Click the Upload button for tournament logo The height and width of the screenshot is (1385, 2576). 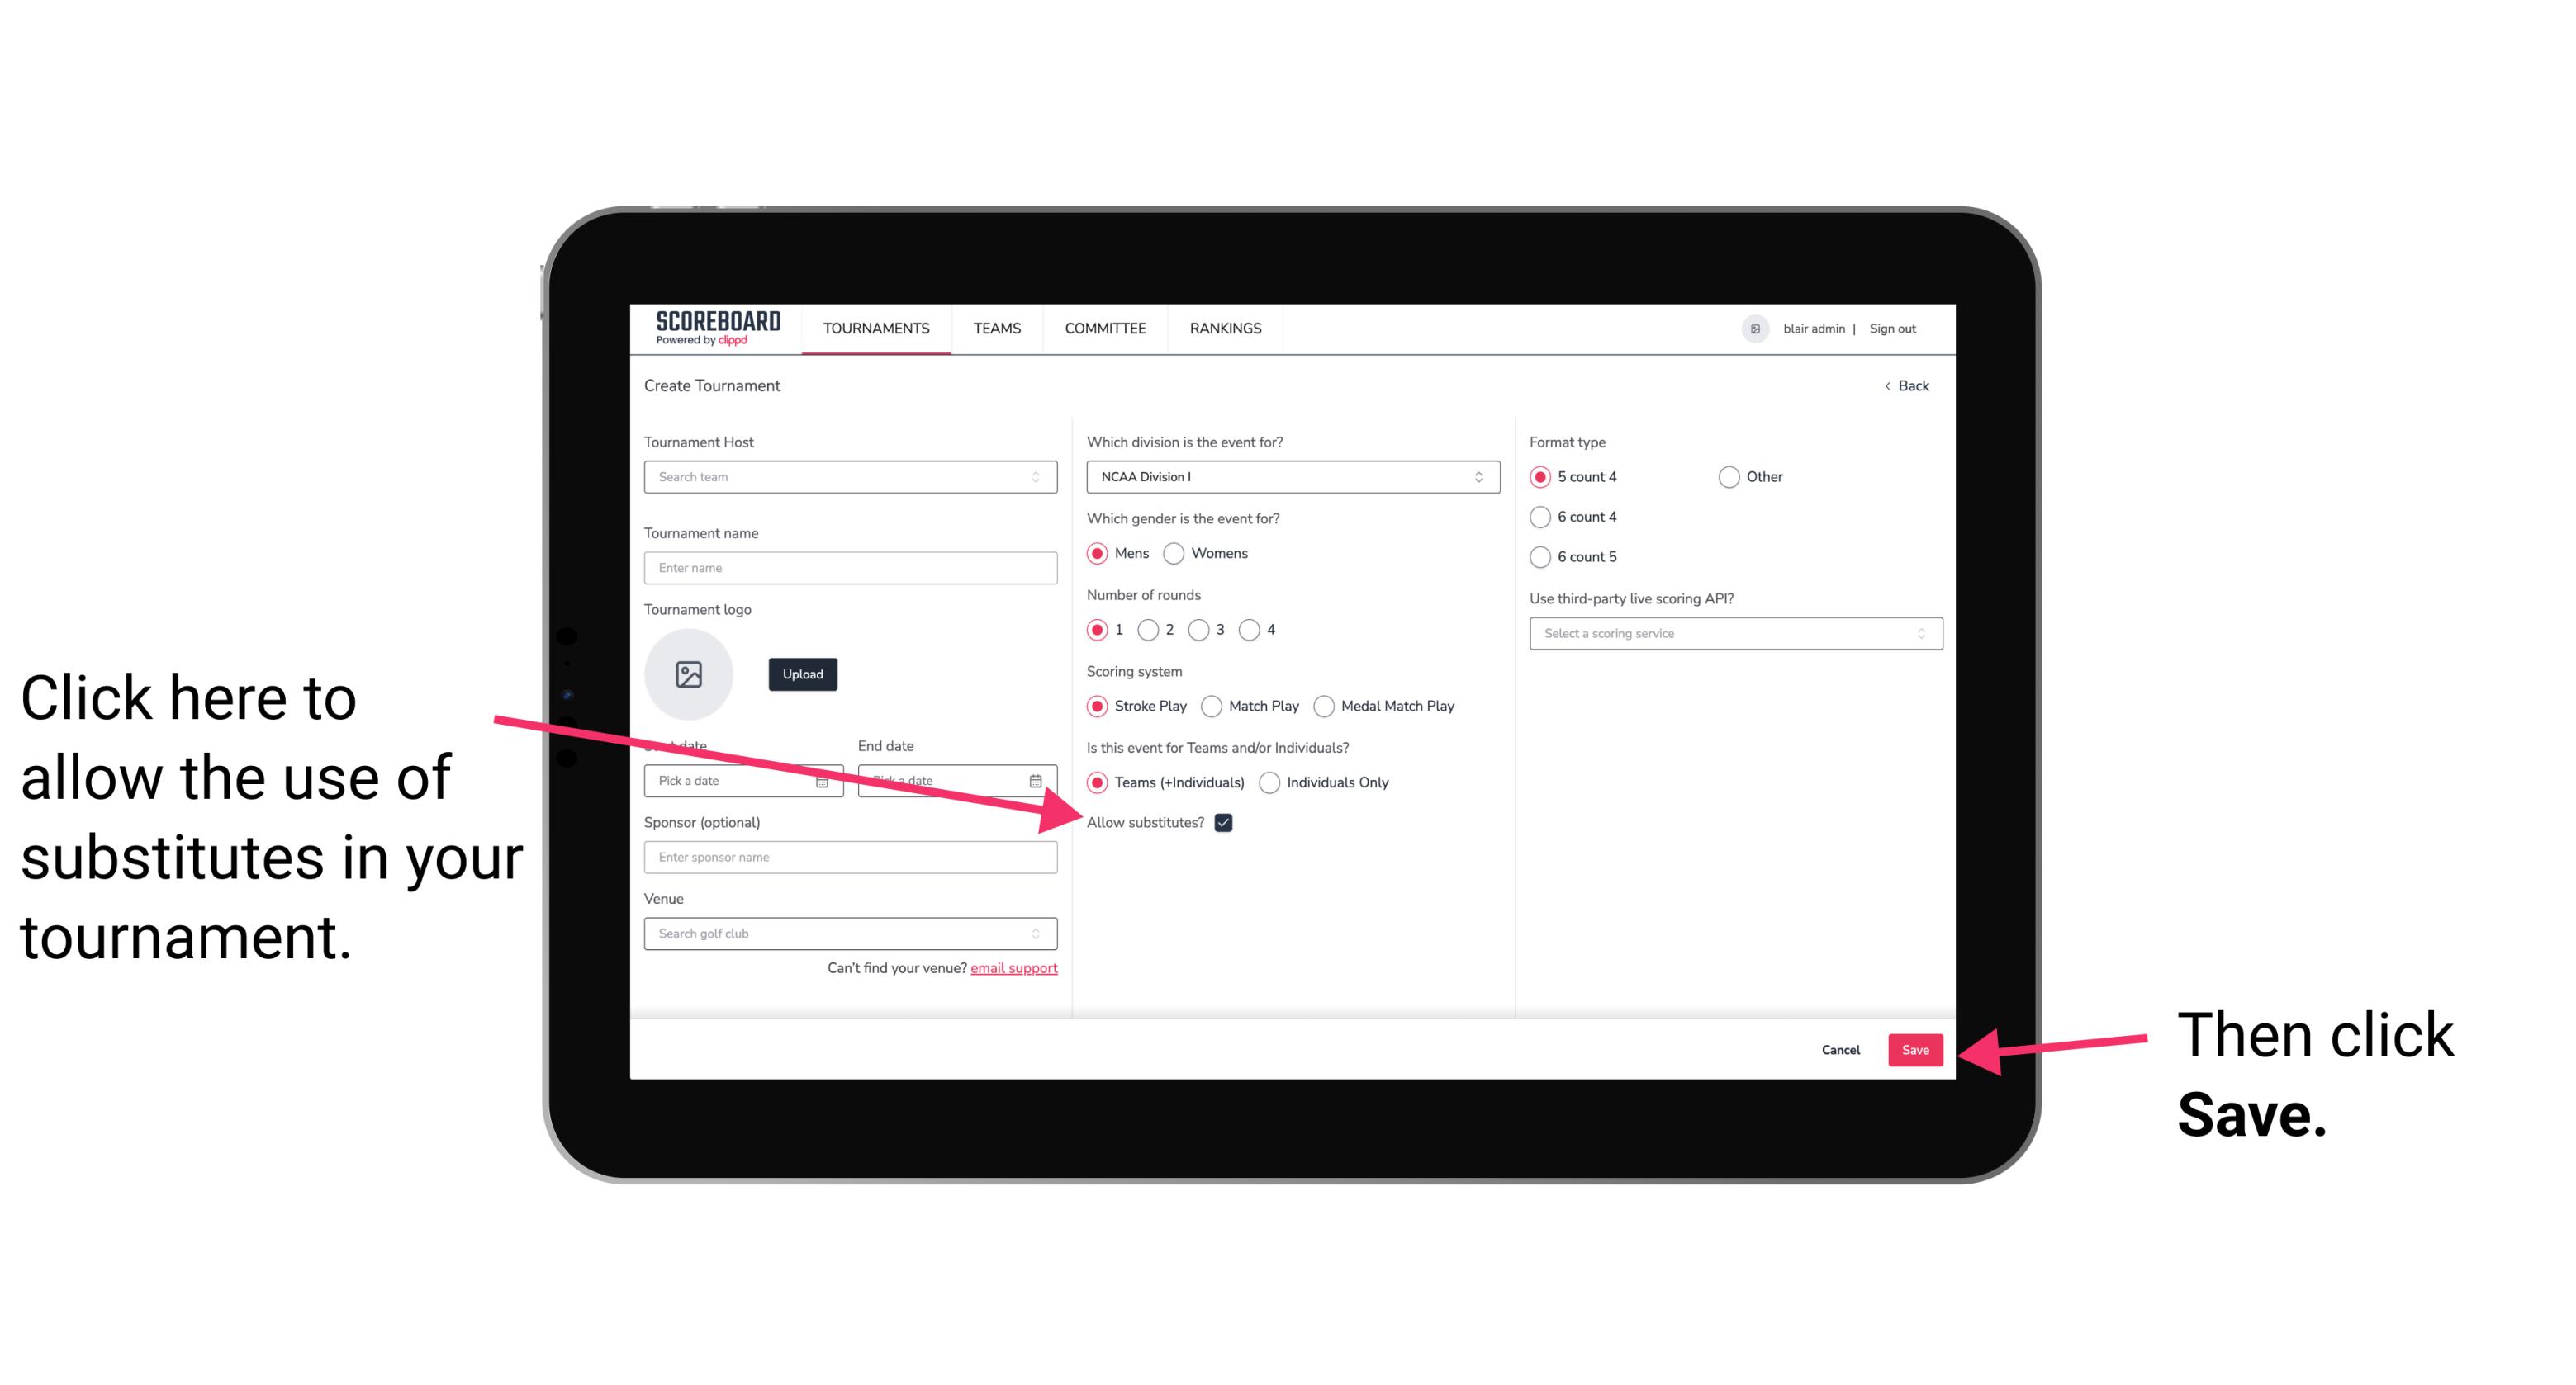click(x=800, y=672)
